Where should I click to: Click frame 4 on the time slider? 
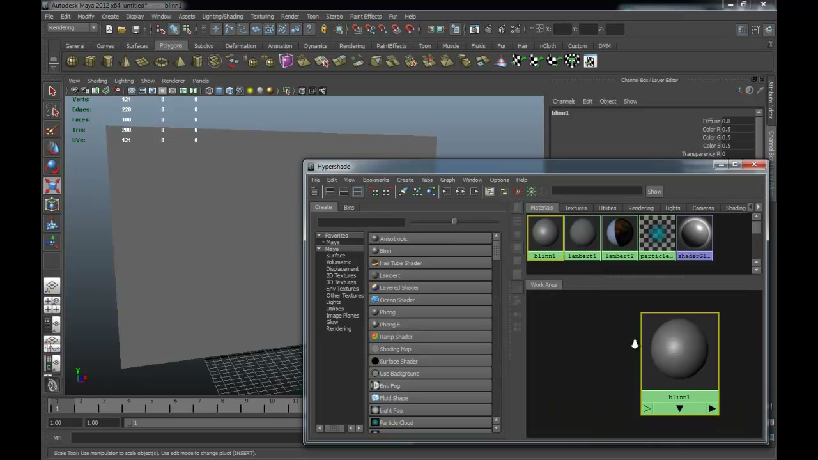[128, 405]
